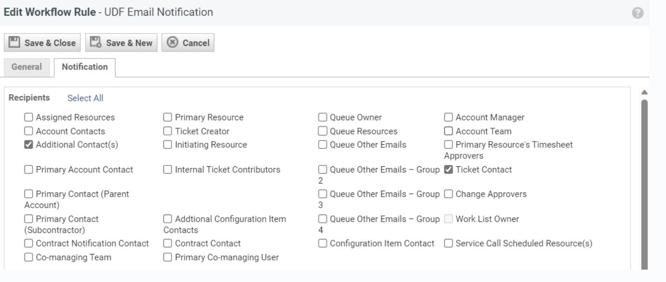Enable the Assigned Resources checkbox

coord(29,117)
